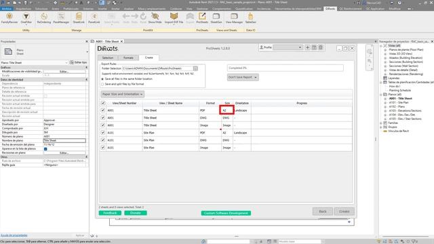Click the delete profile trash icon
Screen dimensions: 434x244
point(321,47)
